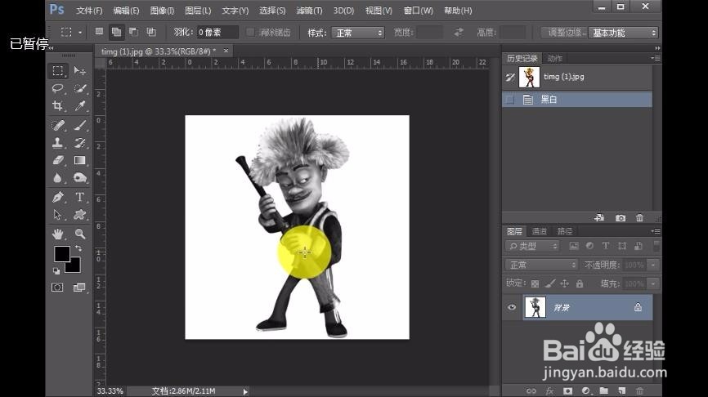Image resolution: width=708 pixels, height=397 pixels.
Task: Click the 羽化 feather input field
Action: 217,33
